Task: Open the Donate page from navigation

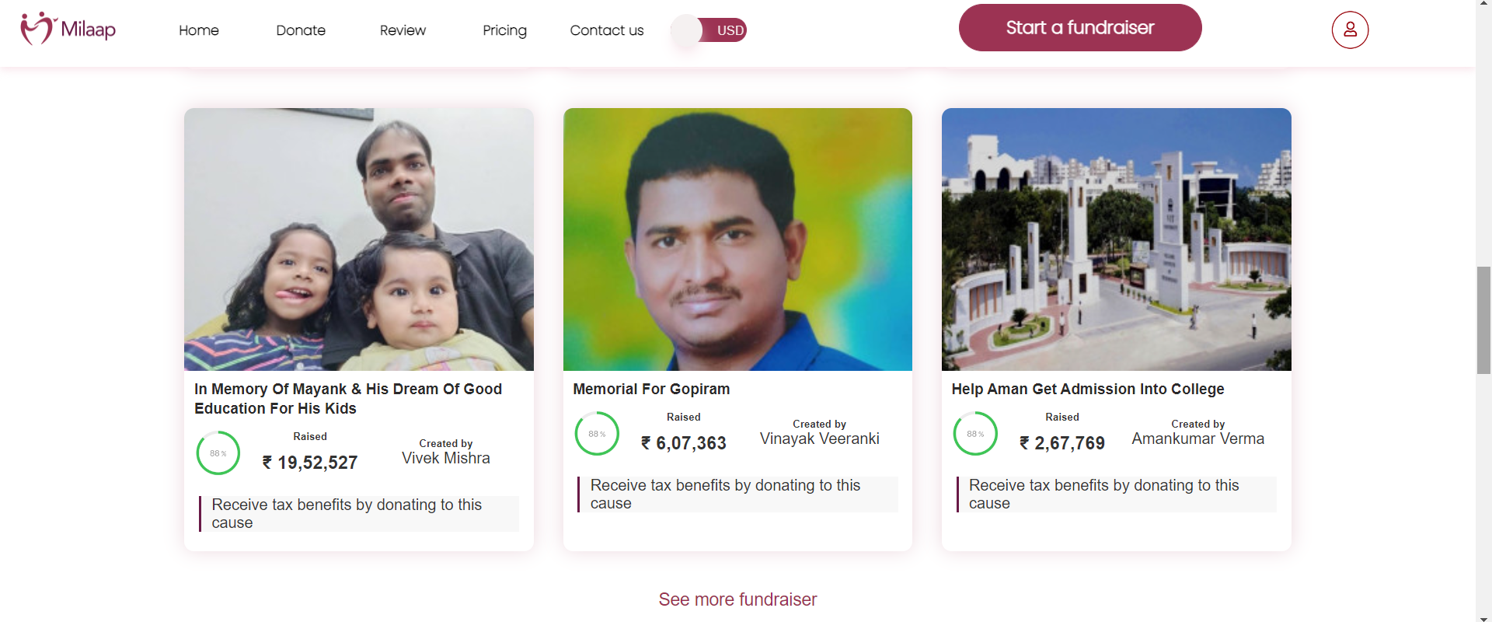Action: coord(301,30)
